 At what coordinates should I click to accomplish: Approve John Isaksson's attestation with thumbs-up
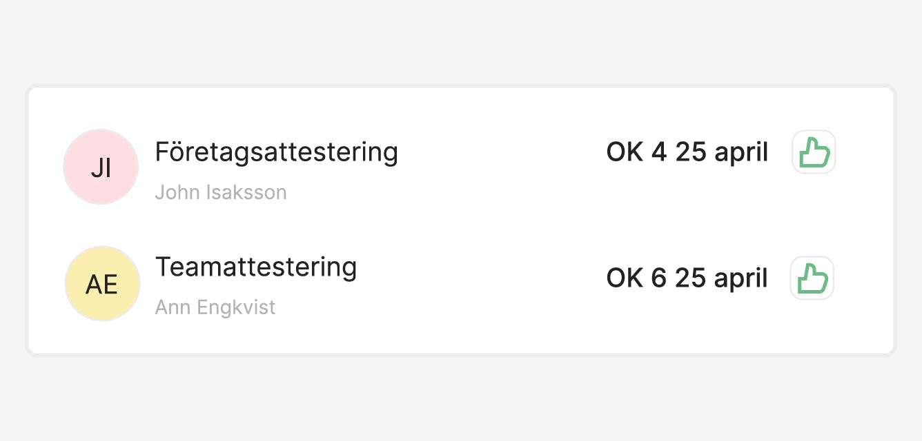coord(814,152)
